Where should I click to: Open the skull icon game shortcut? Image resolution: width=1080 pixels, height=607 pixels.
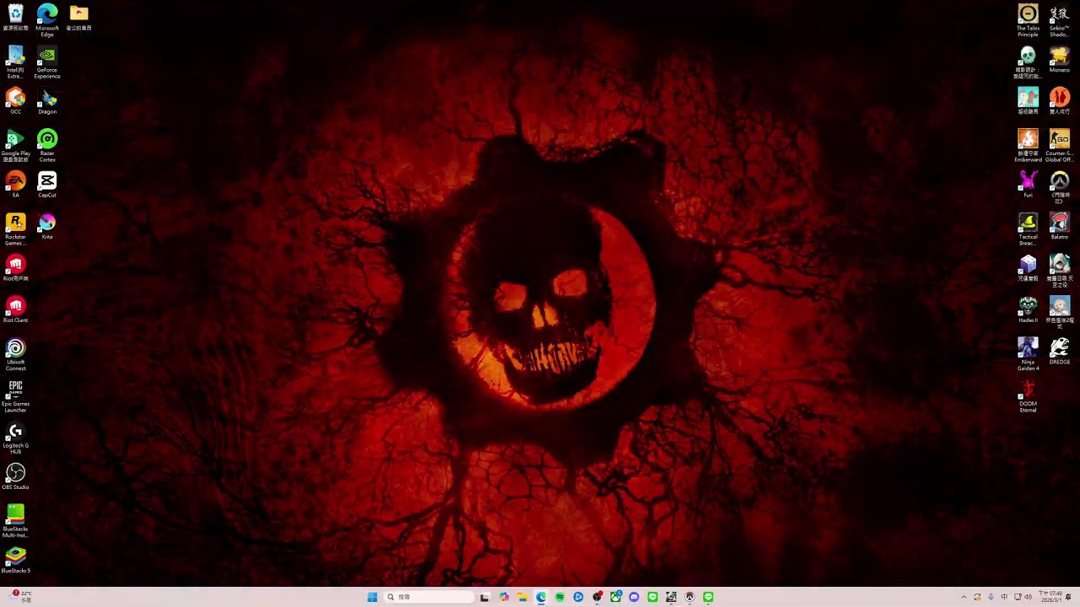pyautogui.click(x=1028, y=62)
